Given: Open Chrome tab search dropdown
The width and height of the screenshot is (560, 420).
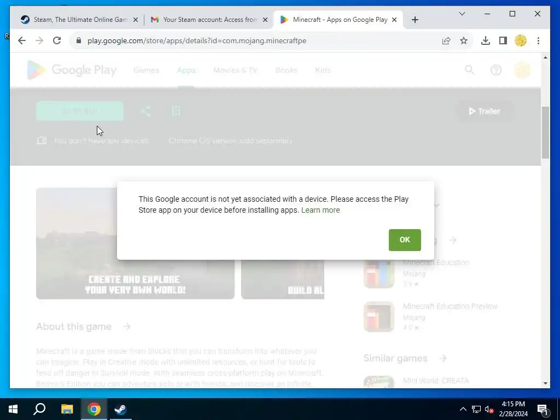Looking at the screenshot, I should 462,14.
